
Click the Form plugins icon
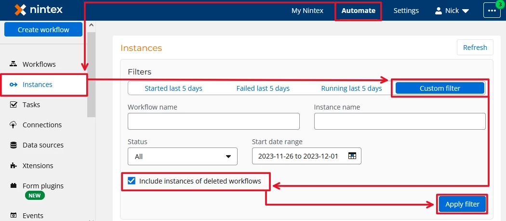(x=13, y=185)
